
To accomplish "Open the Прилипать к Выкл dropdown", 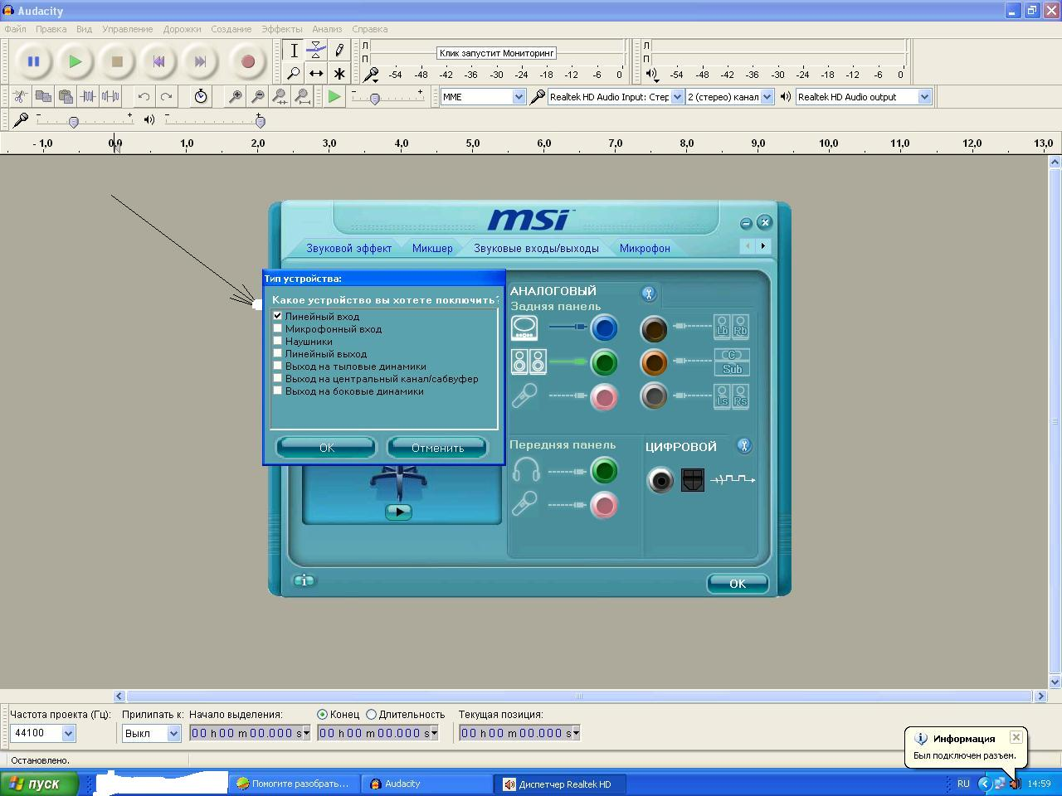I will 173,733.
